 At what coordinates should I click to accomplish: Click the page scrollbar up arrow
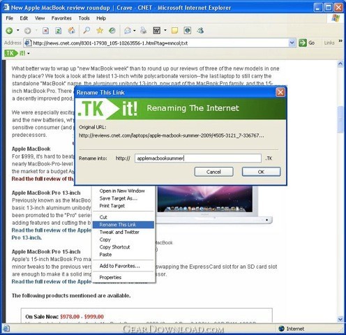point(340,64)
